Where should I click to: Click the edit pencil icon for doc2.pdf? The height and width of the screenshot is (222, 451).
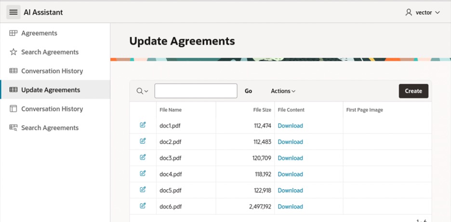coord(143,141)
